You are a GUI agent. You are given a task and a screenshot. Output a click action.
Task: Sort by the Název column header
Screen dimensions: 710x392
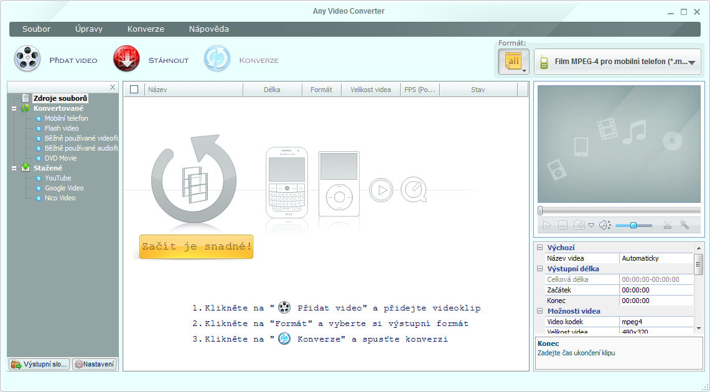[x=194, y=90]
